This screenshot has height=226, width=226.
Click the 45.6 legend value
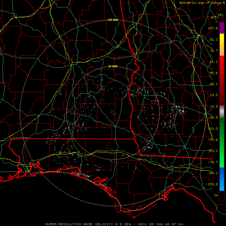(214, 73)
